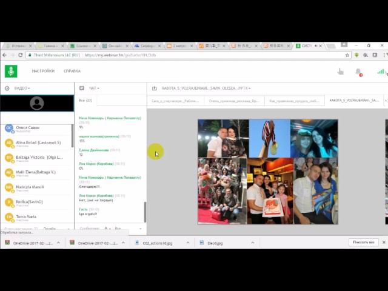Click Toma Maria's yellow avatar
This screenshot has height=291, width=388.
click(x=9, y=217)
